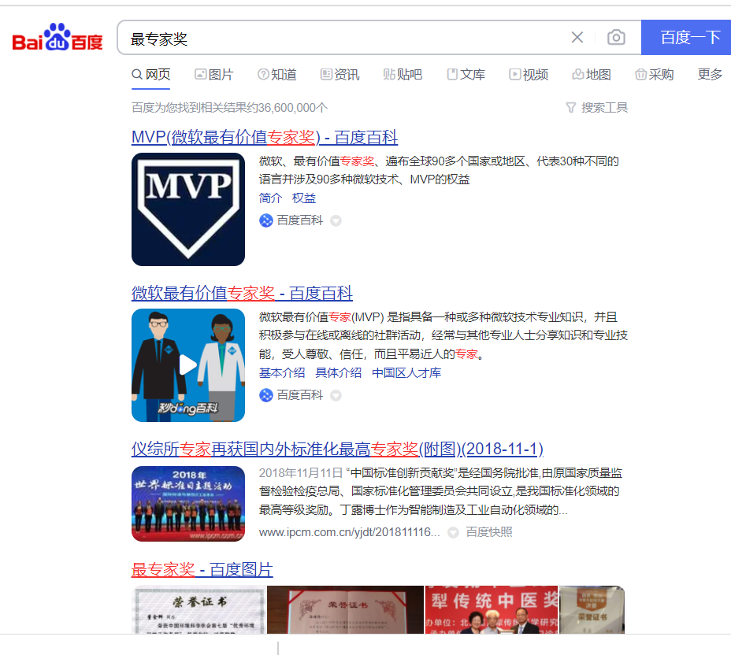Play the 秒懂百科 video thumbnail
The width and height of the screenshot is (731, 655).
pyautogui.click(x=187, y=365)
